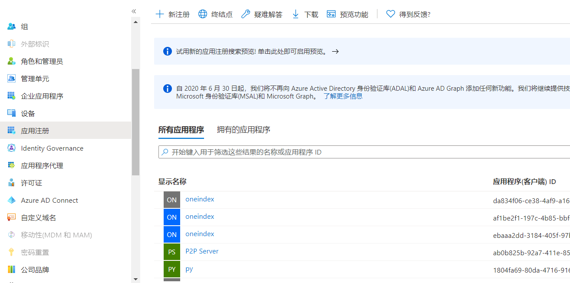
Task: Click the 应用程序(客户端) ID column header
Action: (524, 181)
